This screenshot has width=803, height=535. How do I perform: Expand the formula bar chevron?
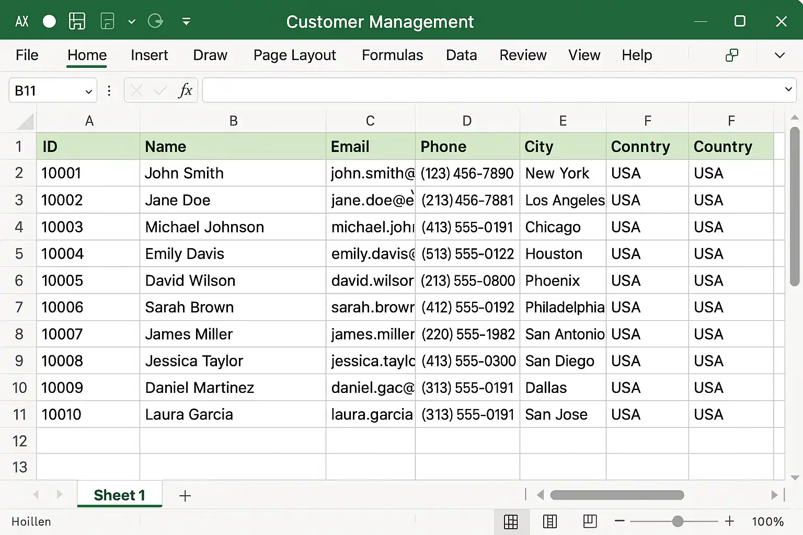tap(788, 89)
